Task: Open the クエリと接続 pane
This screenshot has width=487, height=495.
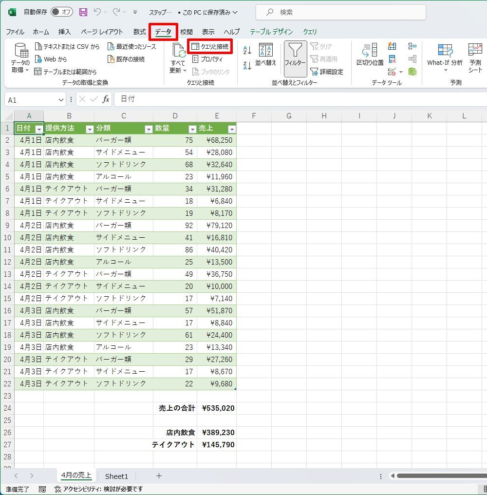Action: coord(210,47)
